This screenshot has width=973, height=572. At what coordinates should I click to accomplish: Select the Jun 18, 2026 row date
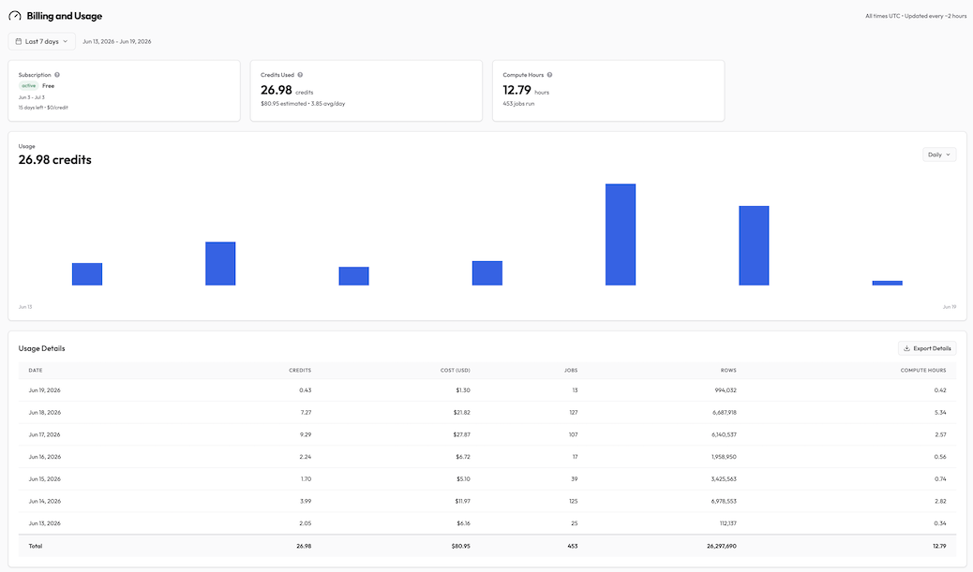pos(45,413)
